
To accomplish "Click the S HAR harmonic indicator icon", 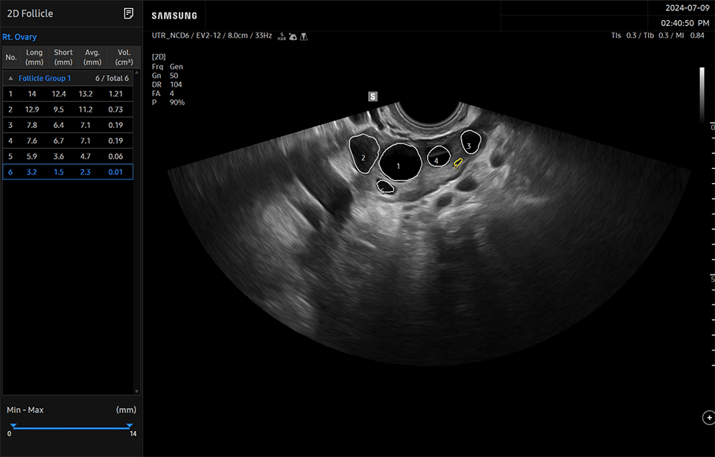I will [282, 36].
